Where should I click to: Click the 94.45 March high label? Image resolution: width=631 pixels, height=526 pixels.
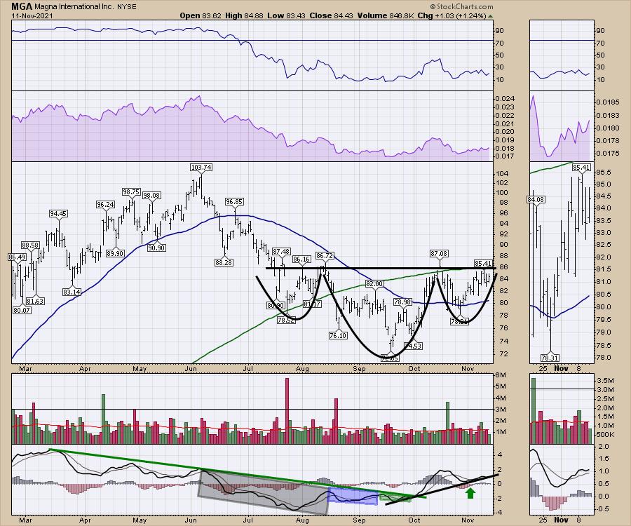click(57, 214)
